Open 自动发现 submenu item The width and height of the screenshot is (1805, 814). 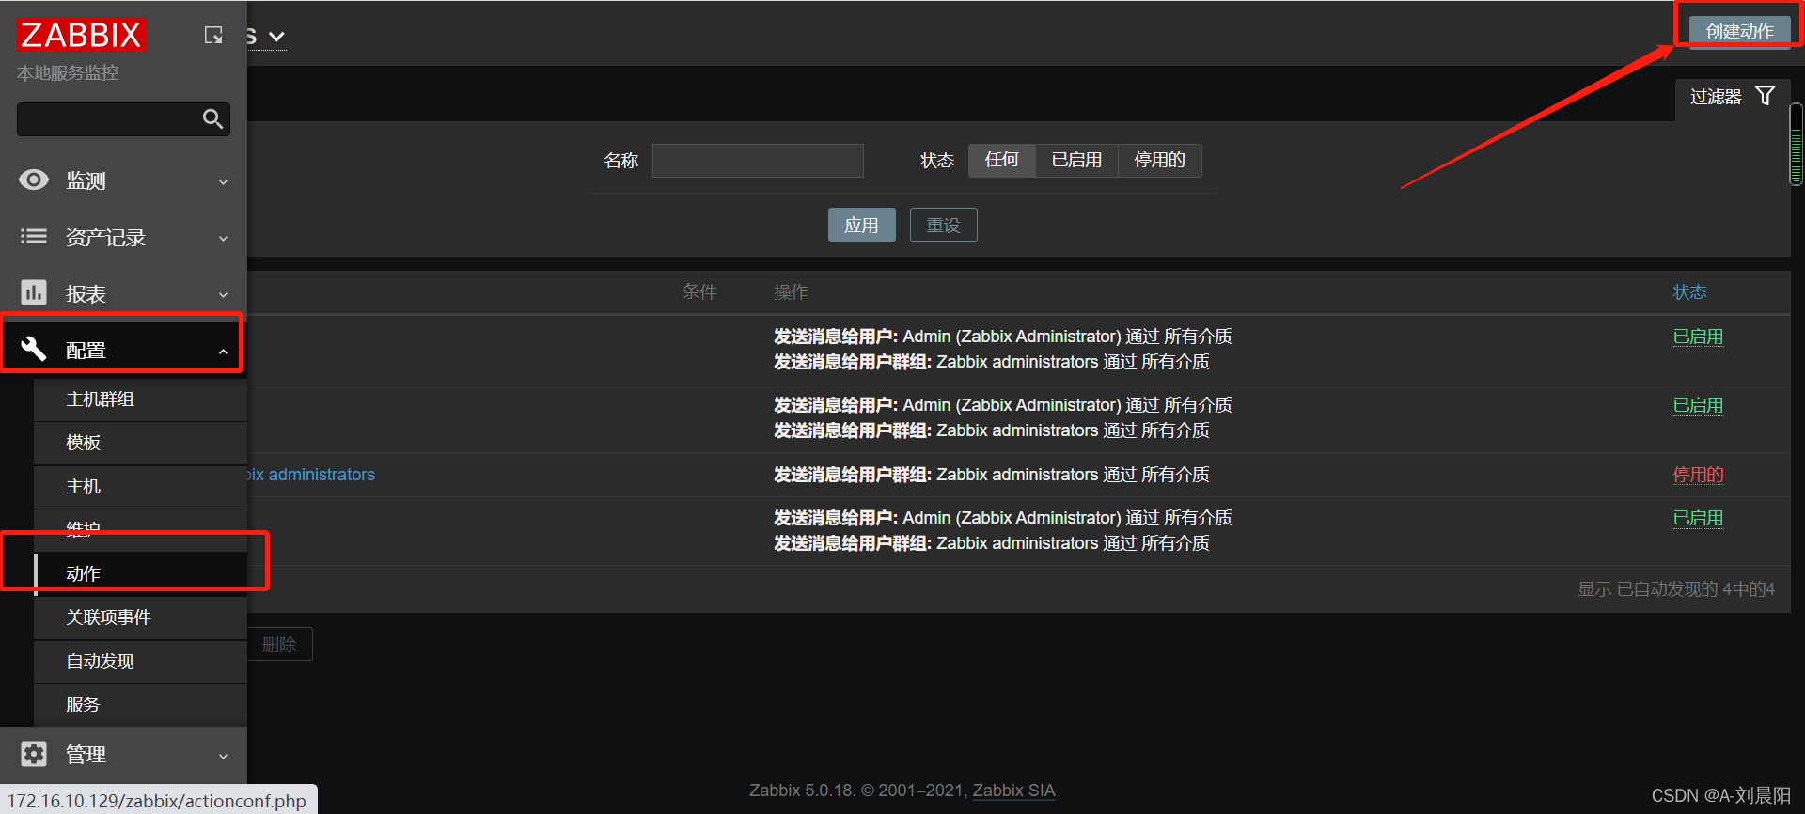[x=101, y=662]
